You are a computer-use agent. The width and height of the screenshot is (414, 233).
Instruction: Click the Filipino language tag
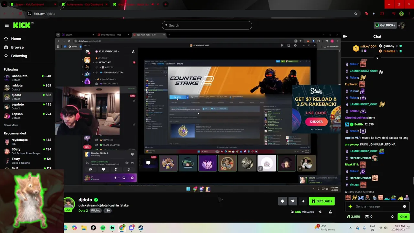coord(96,211)
